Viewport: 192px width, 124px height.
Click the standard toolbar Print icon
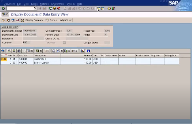(65, 8)
